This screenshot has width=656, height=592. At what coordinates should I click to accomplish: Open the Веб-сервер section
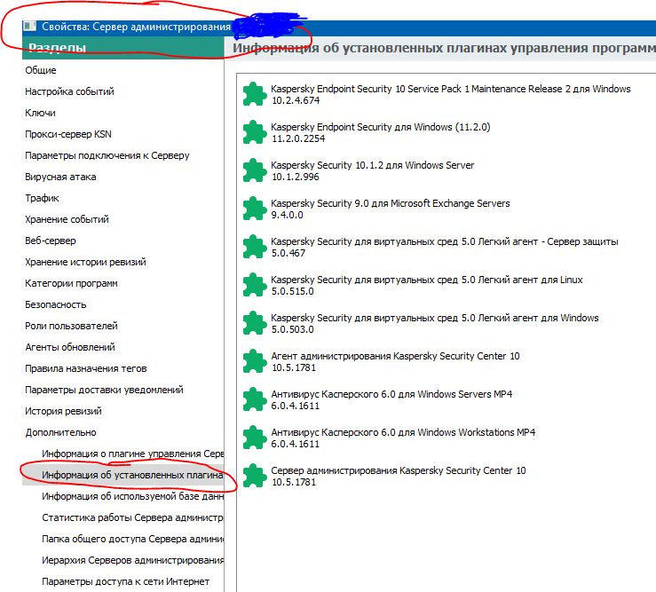click(x=51, y=241)
